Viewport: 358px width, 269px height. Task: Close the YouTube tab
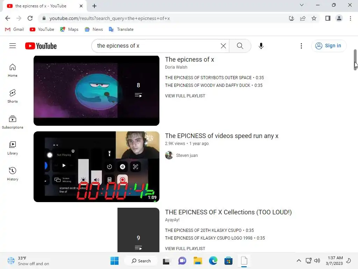pos(81,6)
